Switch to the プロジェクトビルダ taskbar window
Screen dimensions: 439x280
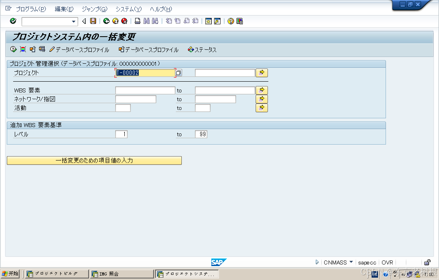(57, 274)
